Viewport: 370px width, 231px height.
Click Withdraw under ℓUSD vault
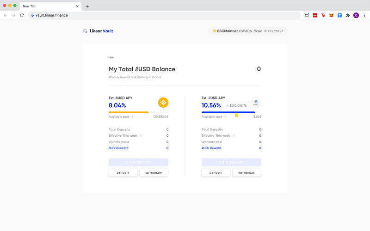(x=246, y=173)
